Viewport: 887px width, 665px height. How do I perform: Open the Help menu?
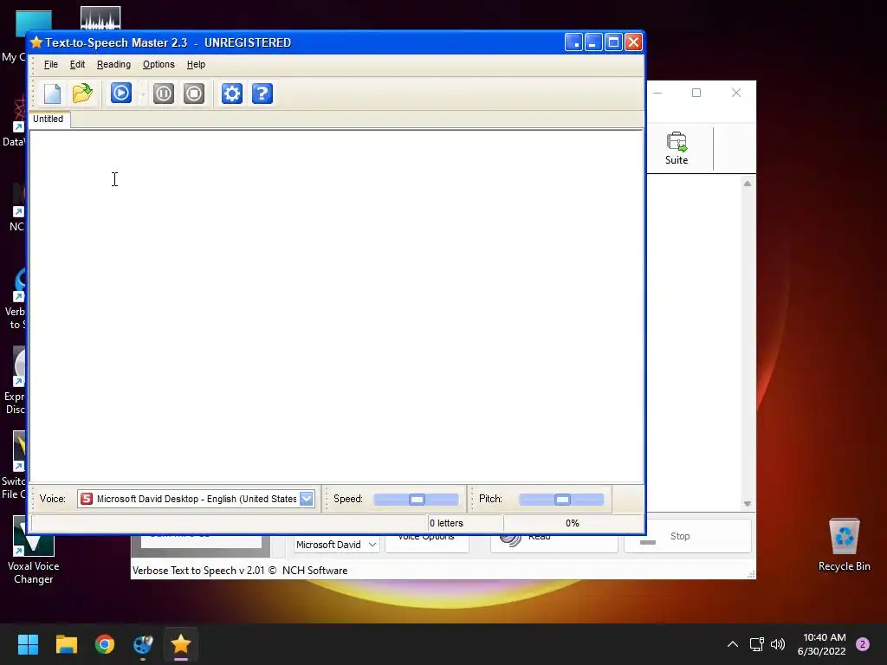click(197, 64)
